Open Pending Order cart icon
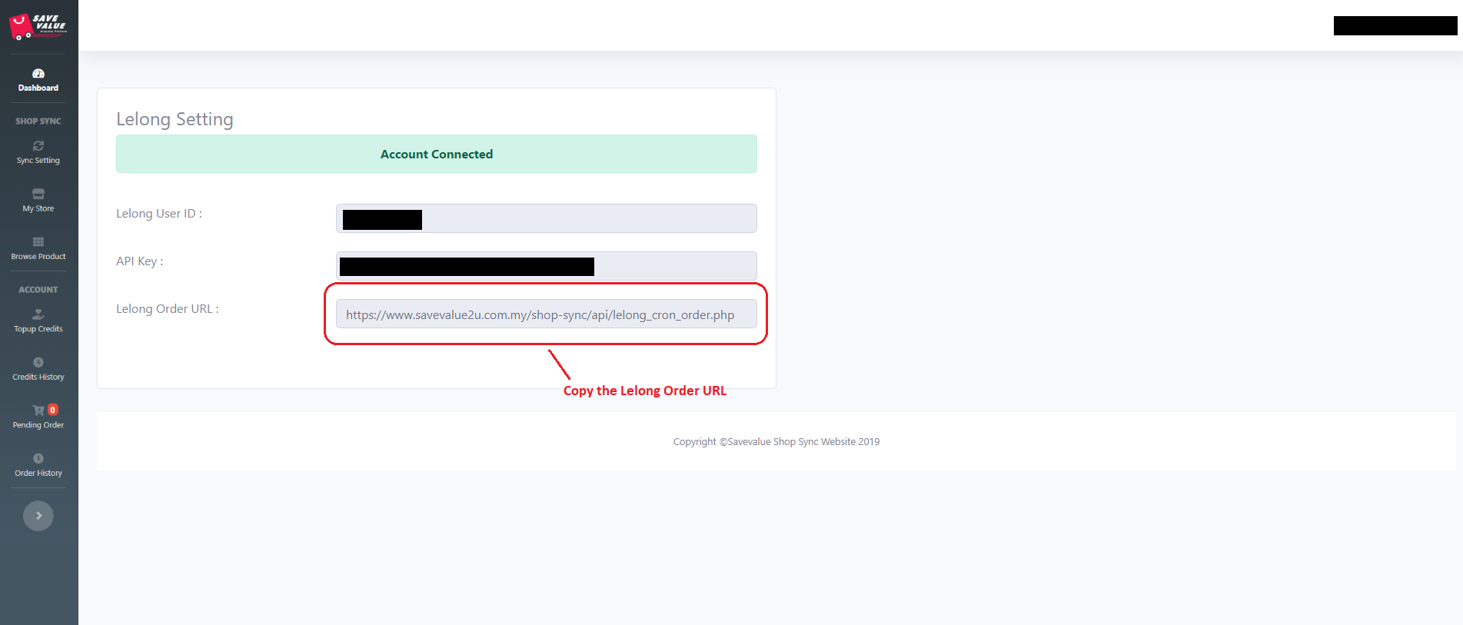 click(38, 411)
